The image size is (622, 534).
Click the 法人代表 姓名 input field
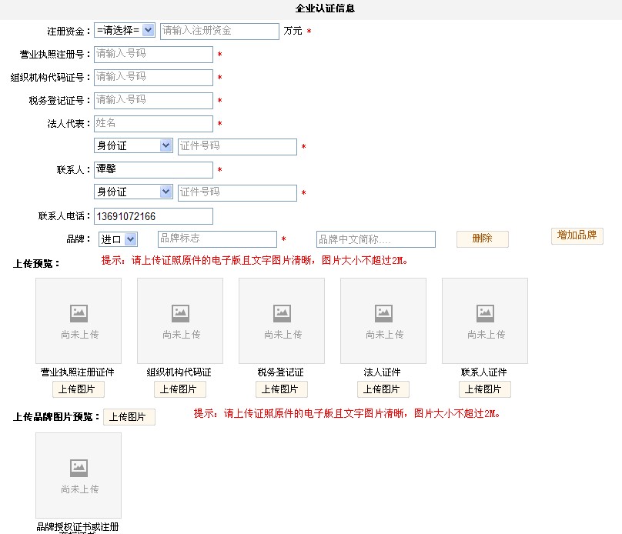[x=153, y=124]
